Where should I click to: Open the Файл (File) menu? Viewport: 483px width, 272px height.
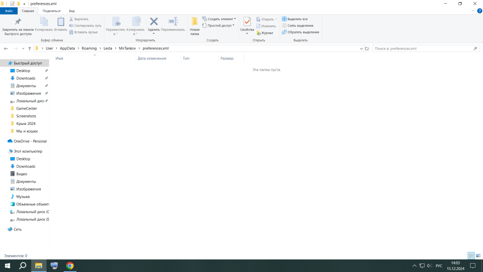click(x=9, y=11)
